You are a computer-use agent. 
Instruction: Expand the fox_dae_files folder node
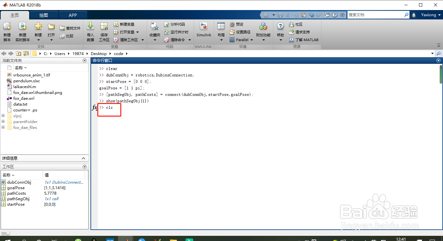coord(3,127)
